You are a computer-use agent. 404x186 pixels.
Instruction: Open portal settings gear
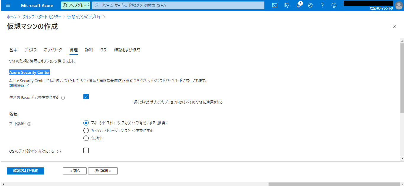tap(310, 5)
